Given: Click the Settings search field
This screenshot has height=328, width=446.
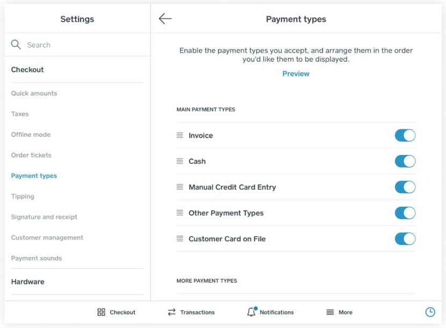Looking at the screenshot, I should point(54,45).
